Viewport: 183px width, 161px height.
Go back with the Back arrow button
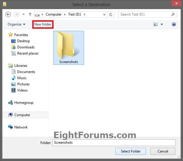click(8, 14)
